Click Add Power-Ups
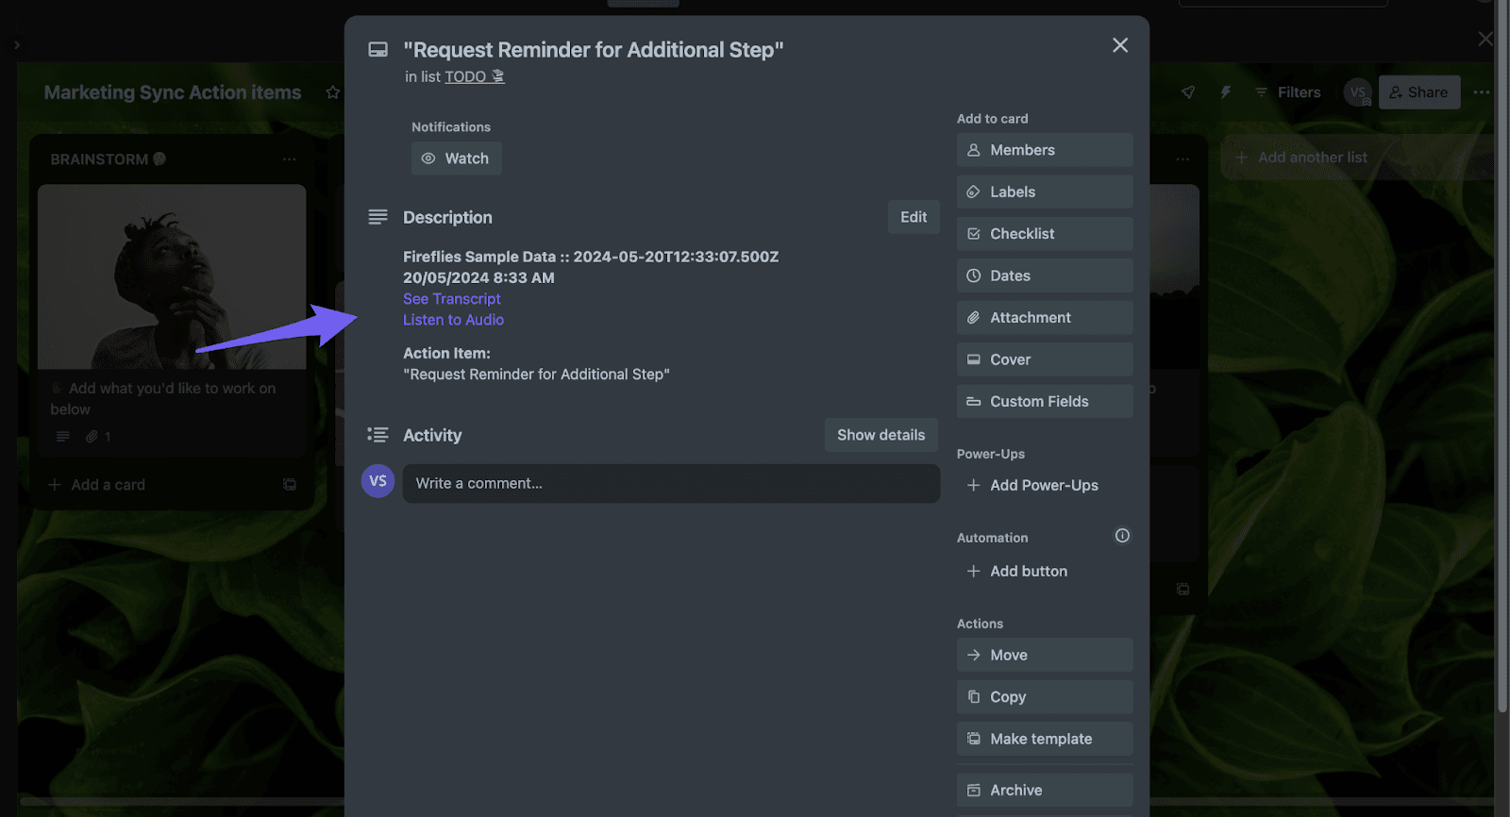The width and height of the screenshot is (1510, 817). 1033,485
